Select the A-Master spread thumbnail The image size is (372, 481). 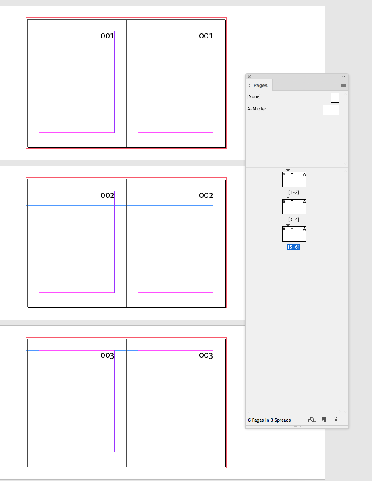[x=331, y=110]
